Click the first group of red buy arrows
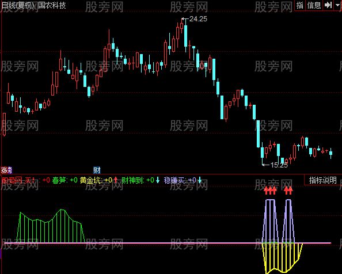The width and height of the screenshot is (342, 274). tap(270, 191)
